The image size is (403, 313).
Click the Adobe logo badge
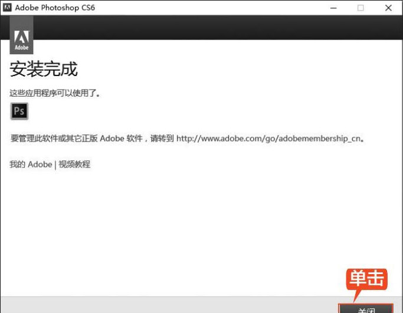(21, 35)
